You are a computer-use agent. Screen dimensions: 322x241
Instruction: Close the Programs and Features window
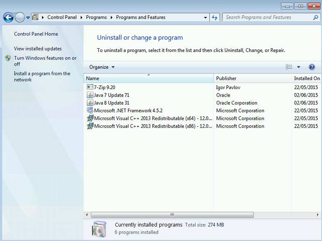point(314,6)
